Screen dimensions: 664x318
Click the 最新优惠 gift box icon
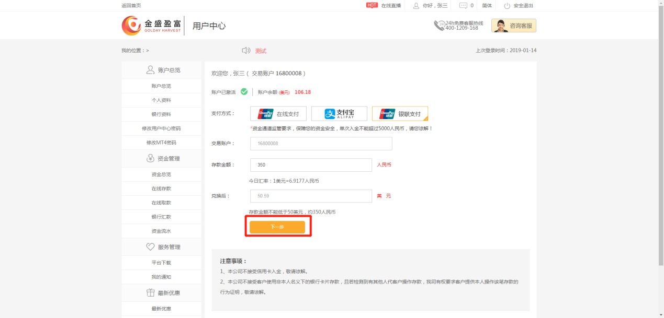coord(150,293)
